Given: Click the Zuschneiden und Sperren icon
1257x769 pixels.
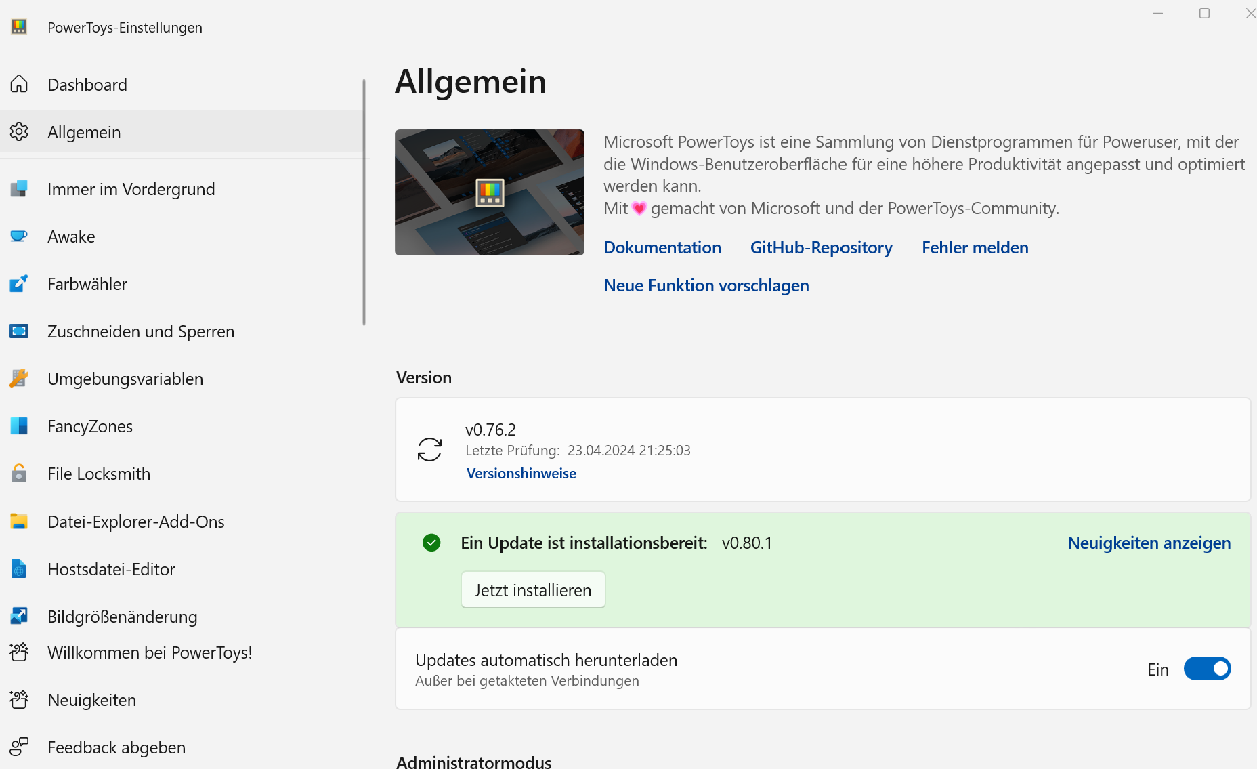Looking at the screenshot, I should click(x=19, y=331).
